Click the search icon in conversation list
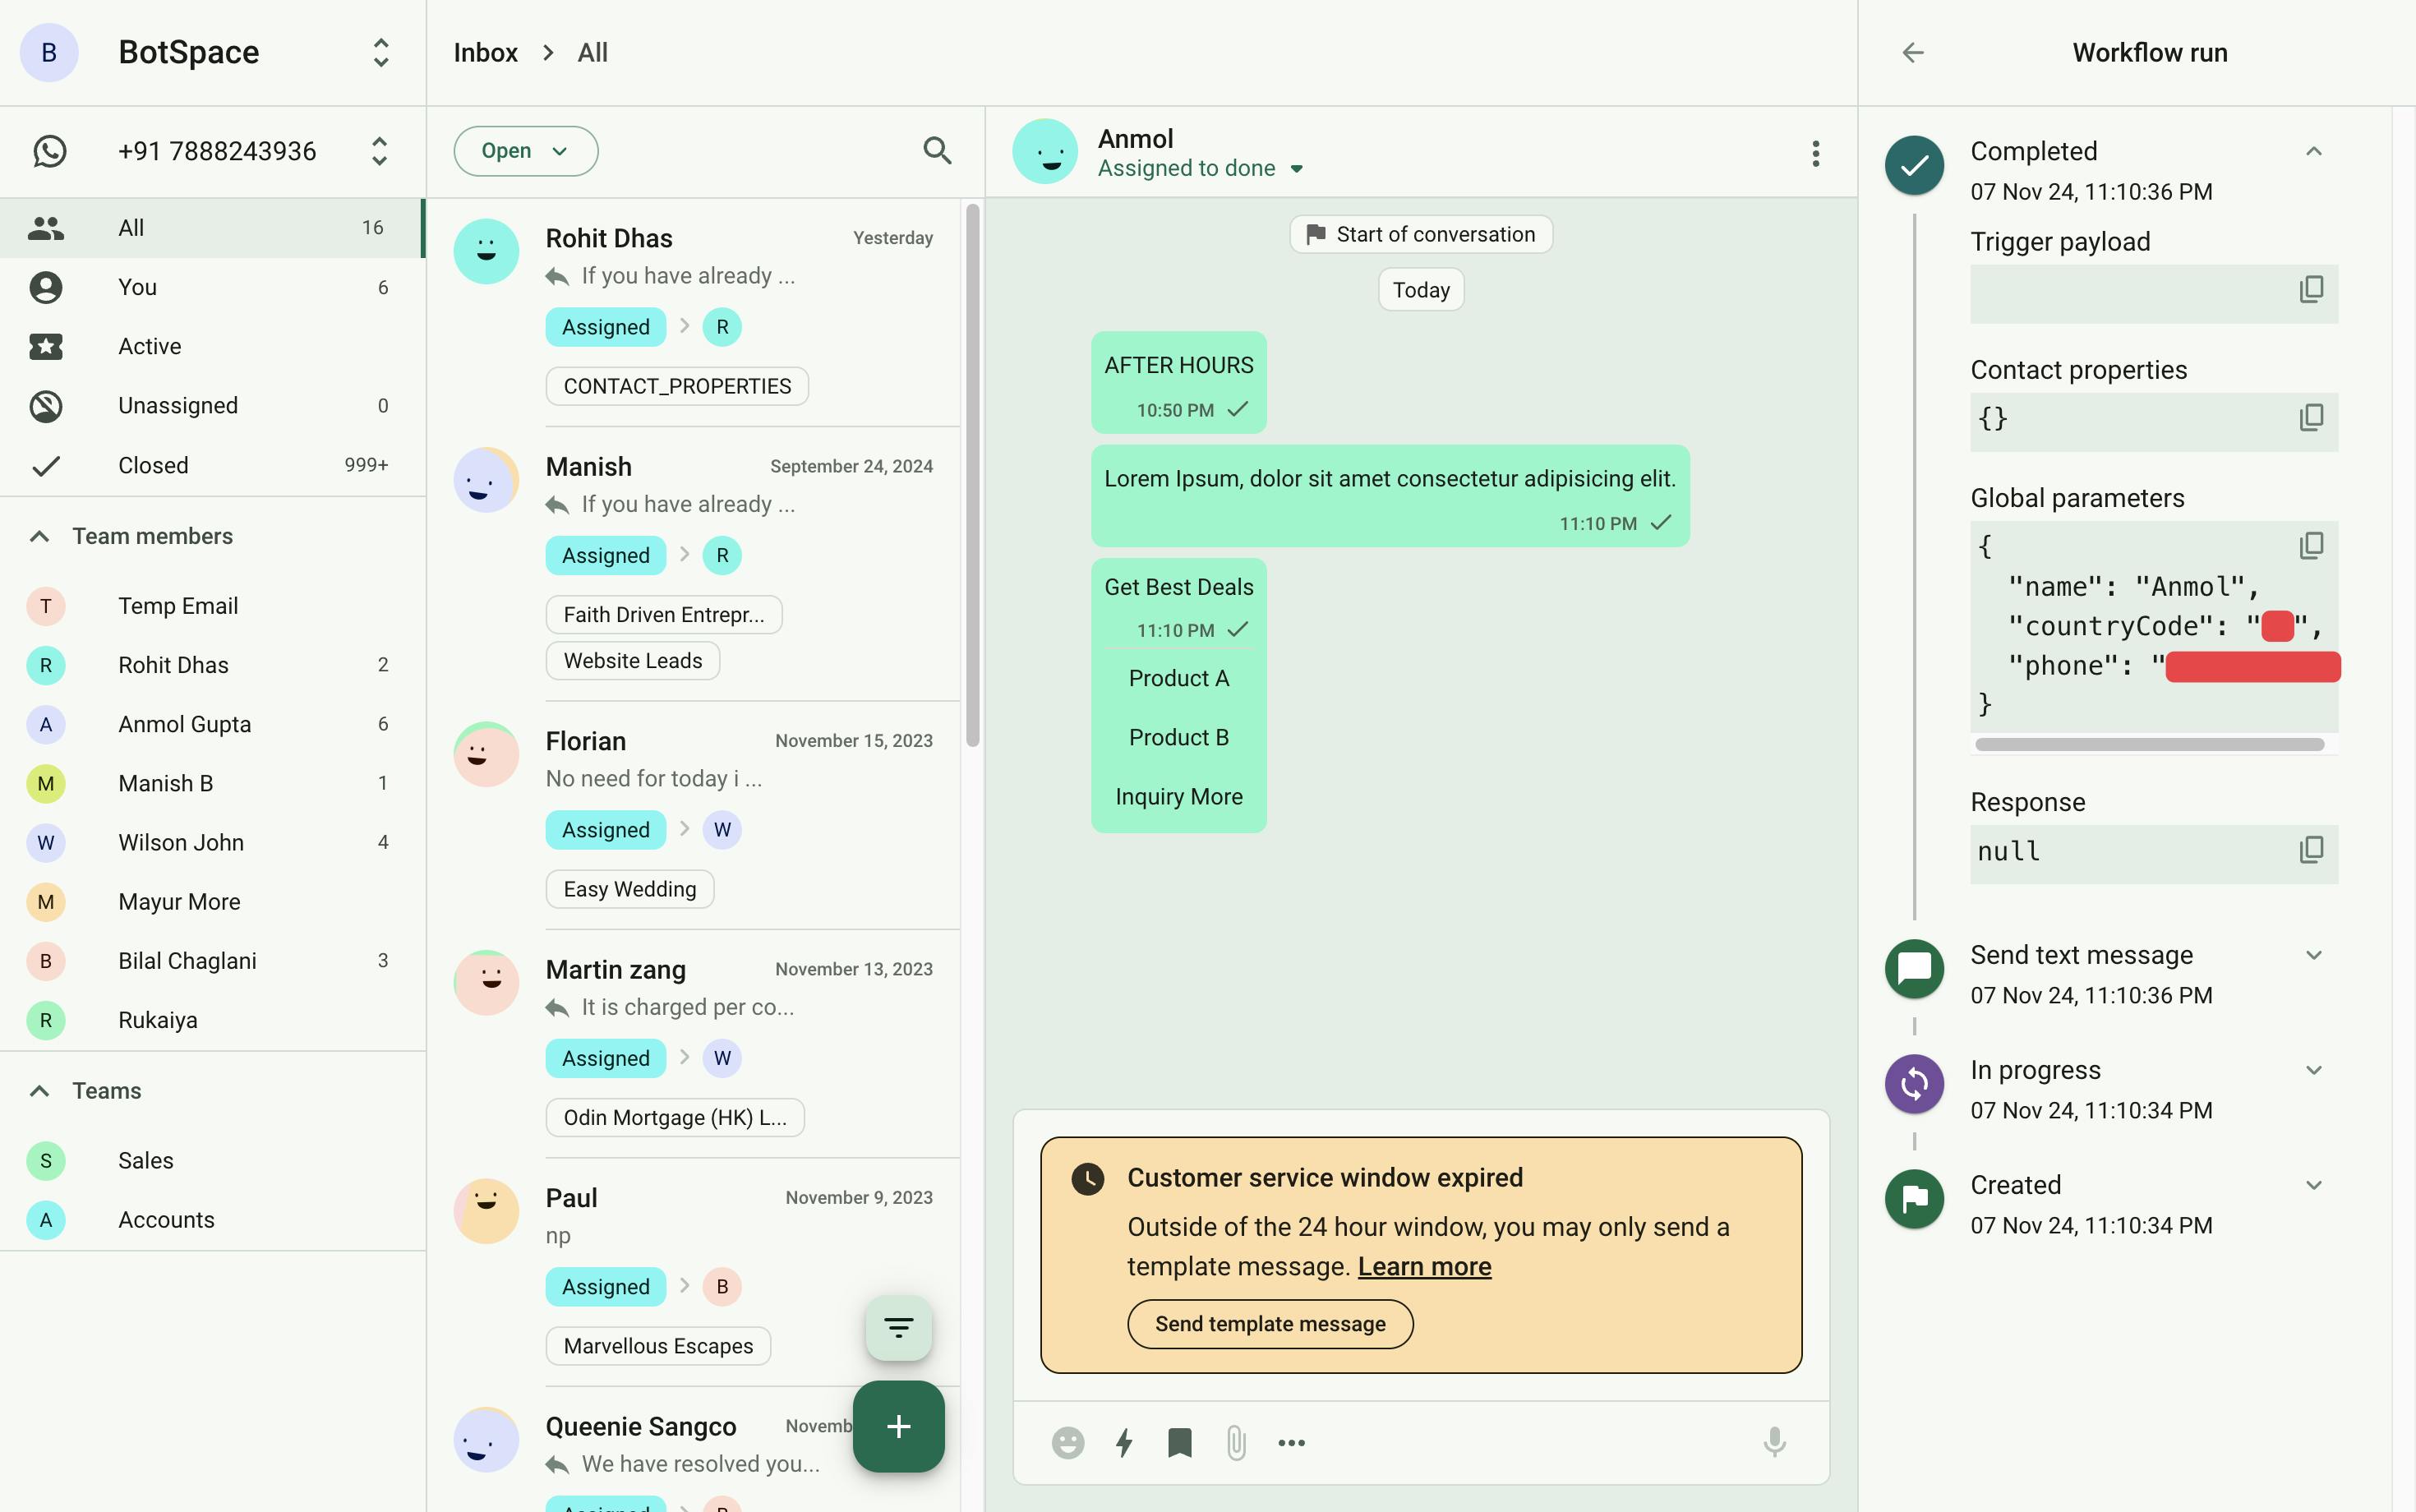This screenshot has height=1512, width=2416. (x=937, y=151)
